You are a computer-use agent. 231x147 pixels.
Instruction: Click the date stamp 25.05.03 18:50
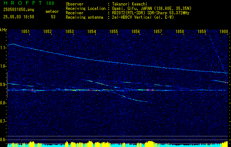pos(19,17)
